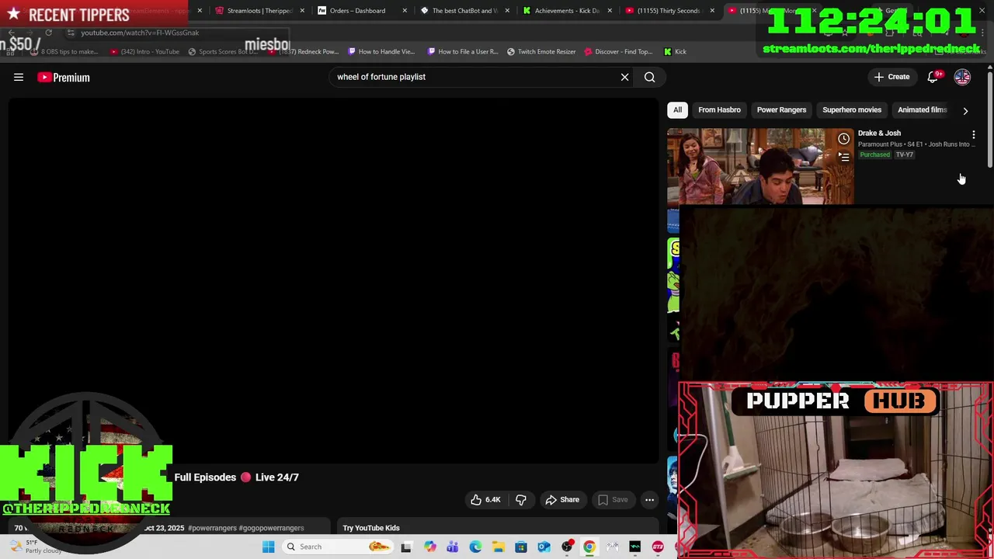
Task: Switch to Chrome in the taskbar
Action: pos(589,547)
